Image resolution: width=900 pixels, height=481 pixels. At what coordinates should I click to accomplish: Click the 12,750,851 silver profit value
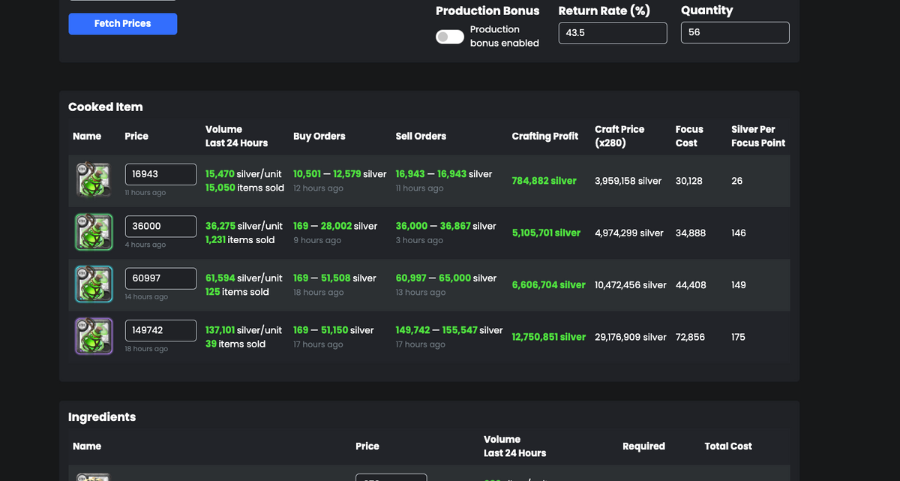coord(548,337)
